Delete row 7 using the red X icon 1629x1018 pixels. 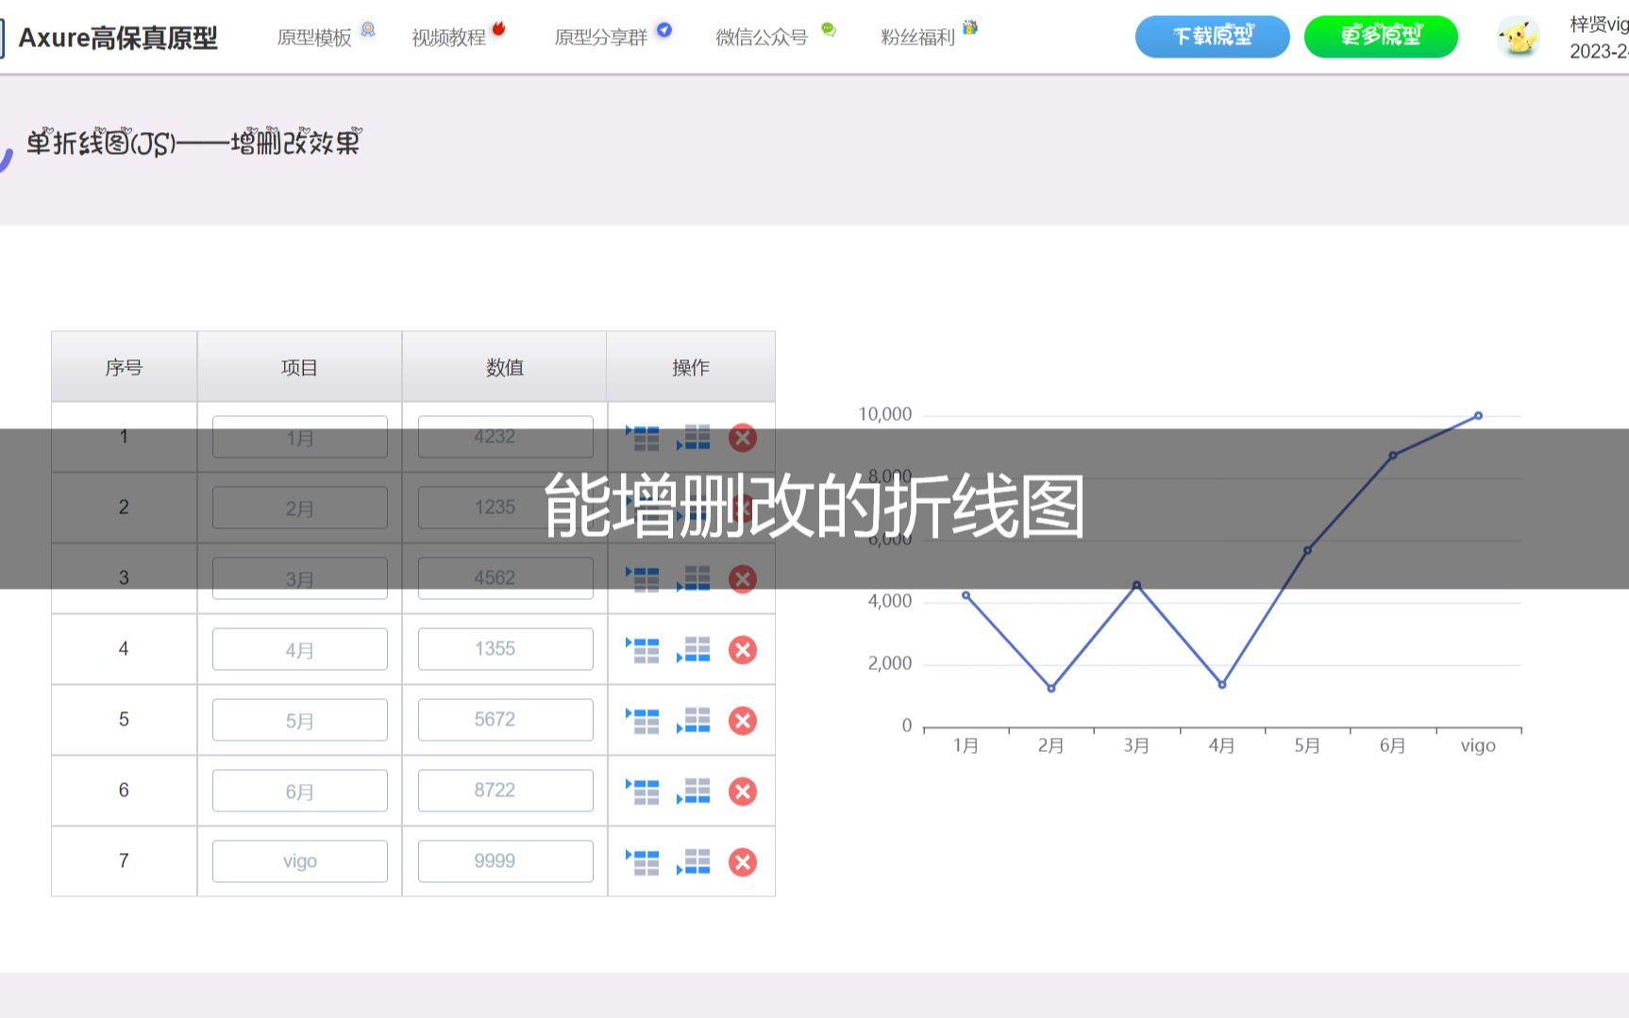[743, 861]
